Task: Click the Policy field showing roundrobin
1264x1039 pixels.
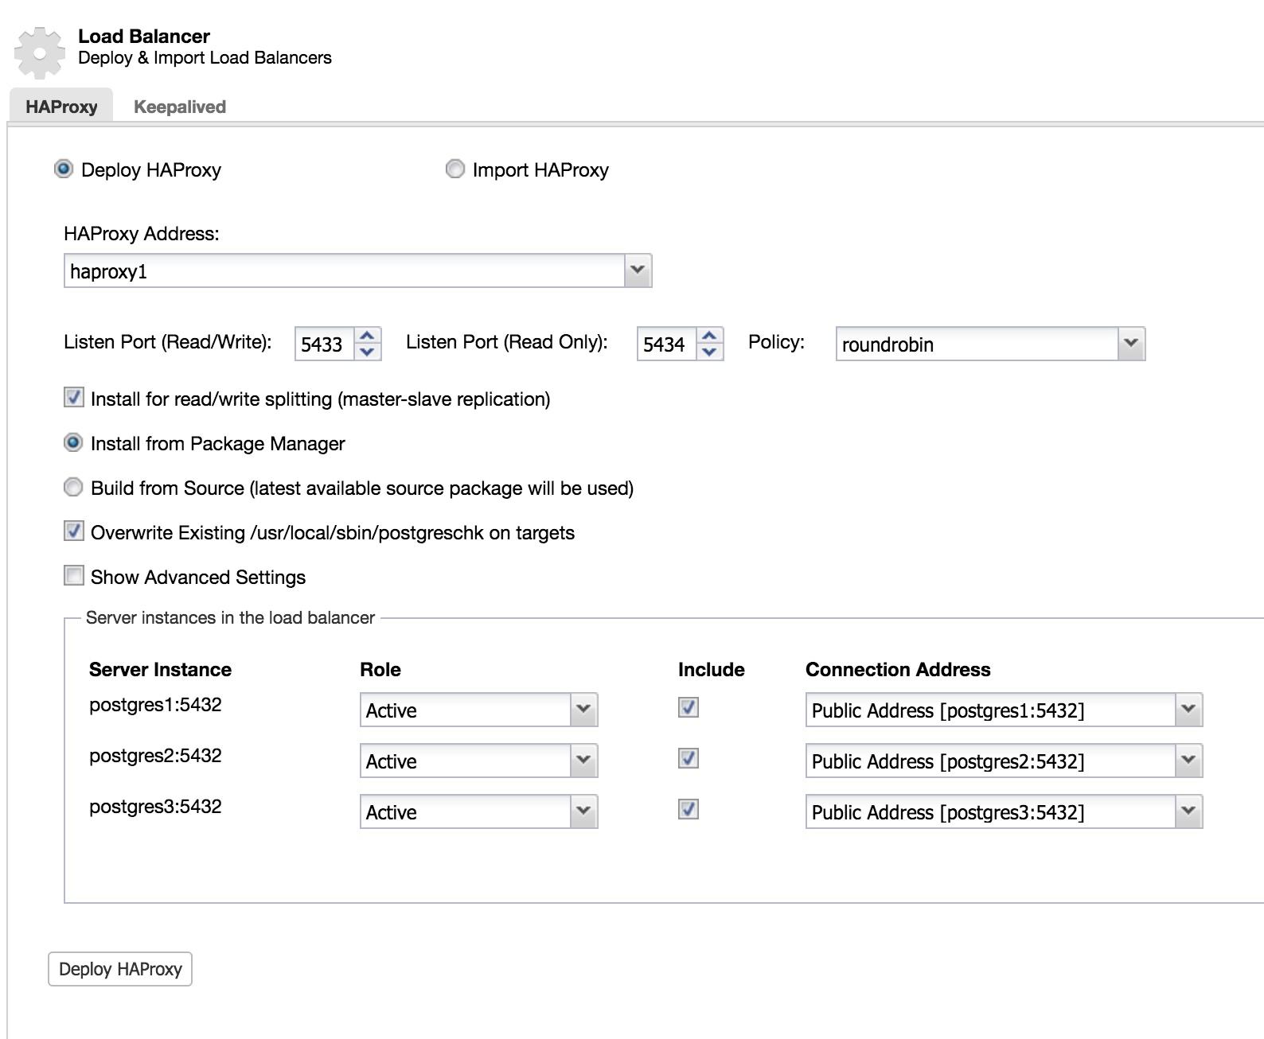Action: (977, 344)
